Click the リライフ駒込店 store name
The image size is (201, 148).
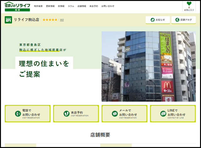pyautogui.click(x=26, y=20)
